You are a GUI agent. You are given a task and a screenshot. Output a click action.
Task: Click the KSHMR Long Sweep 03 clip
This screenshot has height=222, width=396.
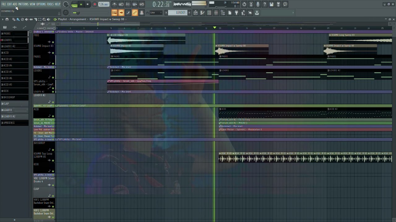tap(360, 39)
